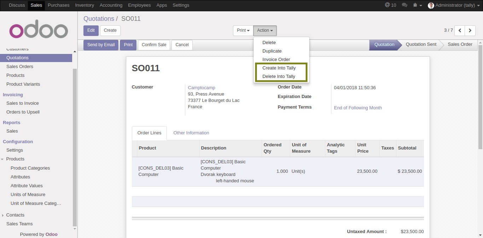
Task: Go back to Quotations via the breadcrumb
Action: 99,19
